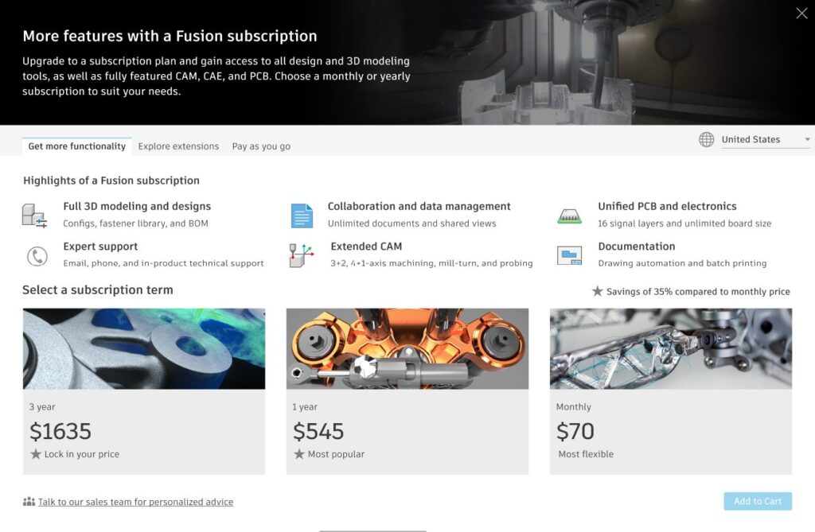Select the 3 year $1635 subscription card
Image resolution: width=815 pixels, height=532 pixels.
pos(144,432)
